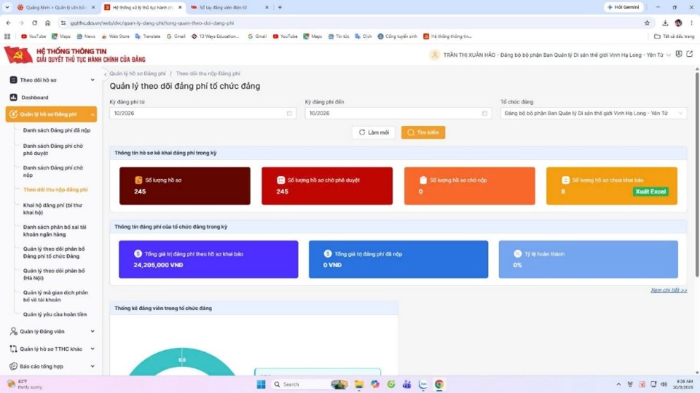Screen dimensions: 700x393
Task: Click the page vertical scrollbar
Action: pyautogui.click(x=697, y=174)
